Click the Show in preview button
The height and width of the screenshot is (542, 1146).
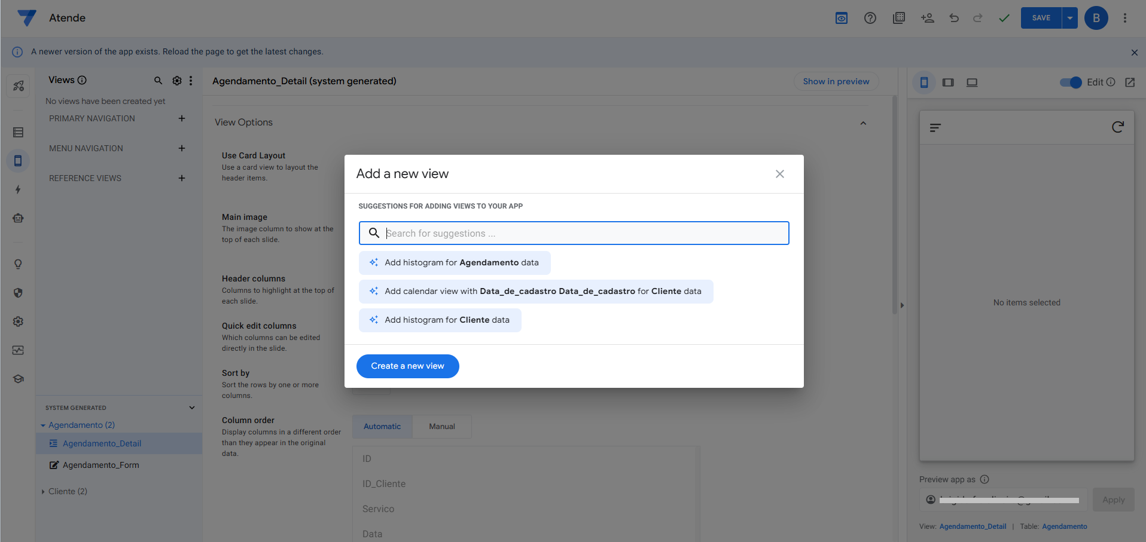coord(836,81)
